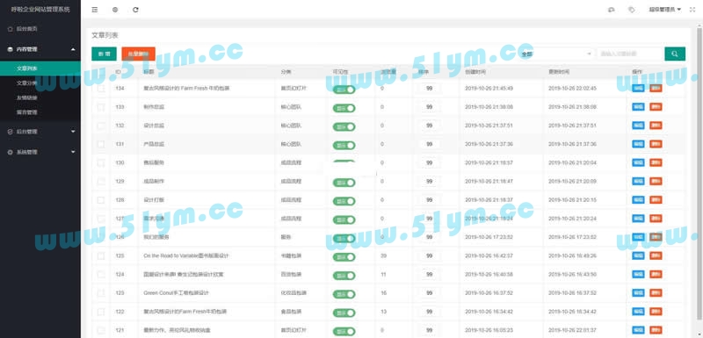Image resolution: width=703 pixels, height=338 pixels.
Task: Select 文章列表 in the sidebar
Action: (x=40, y=68)
